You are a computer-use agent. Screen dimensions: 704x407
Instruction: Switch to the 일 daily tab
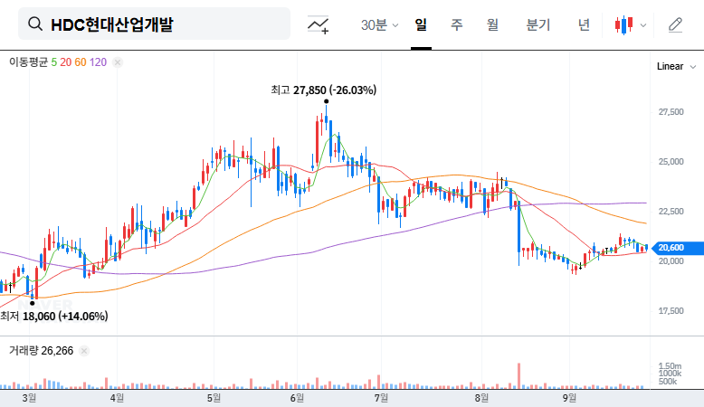[421, 24]
